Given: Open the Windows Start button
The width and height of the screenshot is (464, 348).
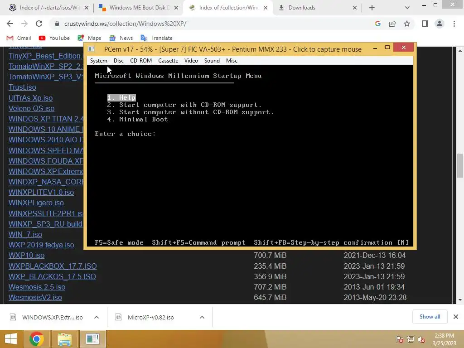Looking at the screenshot, I should [11, 339].
